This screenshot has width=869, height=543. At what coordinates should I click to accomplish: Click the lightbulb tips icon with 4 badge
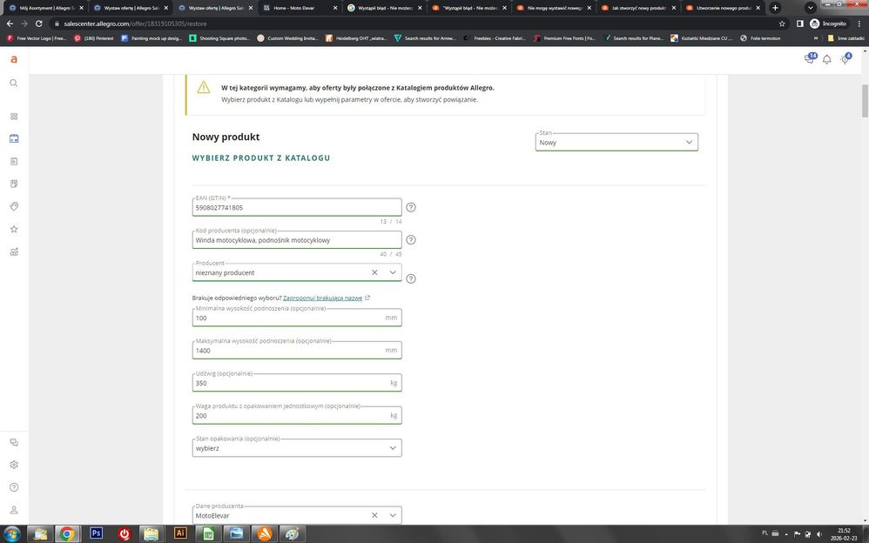[845, 59]
